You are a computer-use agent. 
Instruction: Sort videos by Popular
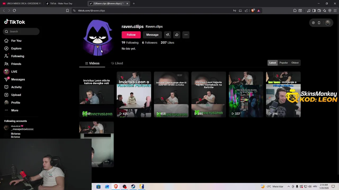[284, 63]
